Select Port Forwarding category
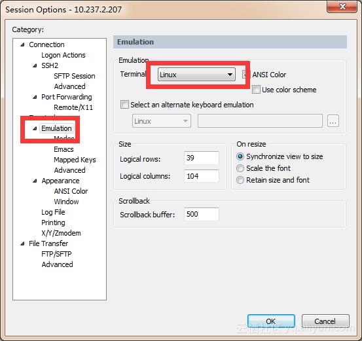The height and width of the screenshot is (341, 362). tap(67, 98)
